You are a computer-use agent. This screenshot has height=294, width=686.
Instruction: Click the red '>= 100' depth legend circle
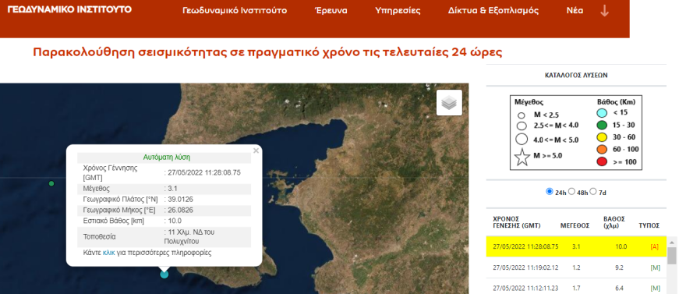tap(603, 162)
